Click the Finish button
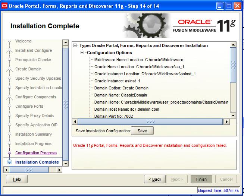The height and width of the screenshot is (196, 244). (x=201, y=179)
